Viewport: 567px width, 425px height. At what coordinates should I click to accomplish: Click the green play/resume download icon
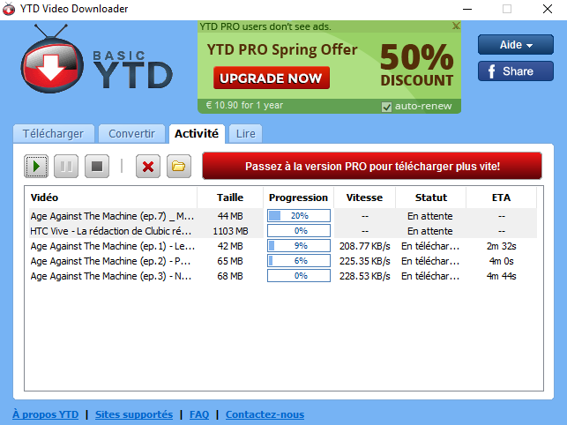coord(36,167)
